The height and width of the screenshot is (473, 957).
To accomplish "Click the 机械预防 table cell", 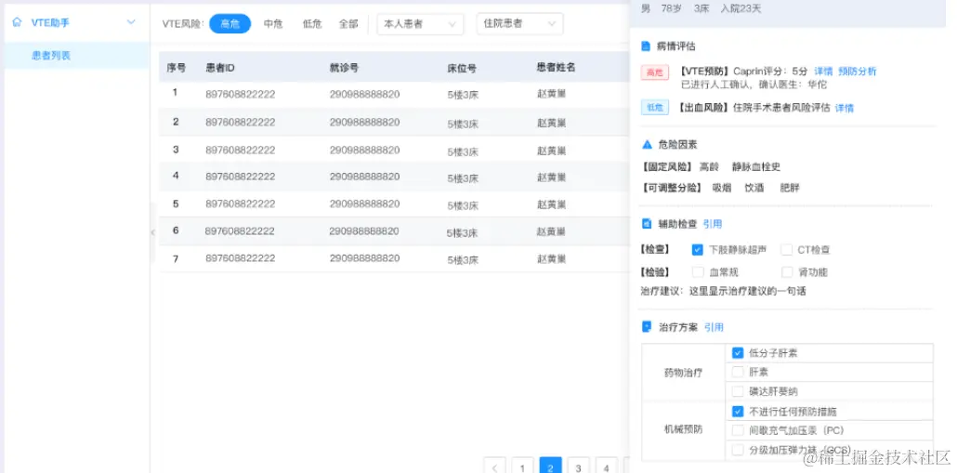I will pyautogui.click(x=684, y=429).
